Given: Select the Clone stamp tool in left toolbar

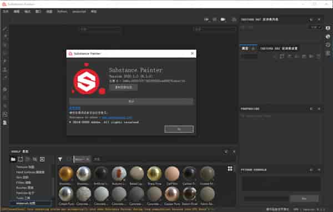Looking at the screenshot, I should tap(5, 69).
